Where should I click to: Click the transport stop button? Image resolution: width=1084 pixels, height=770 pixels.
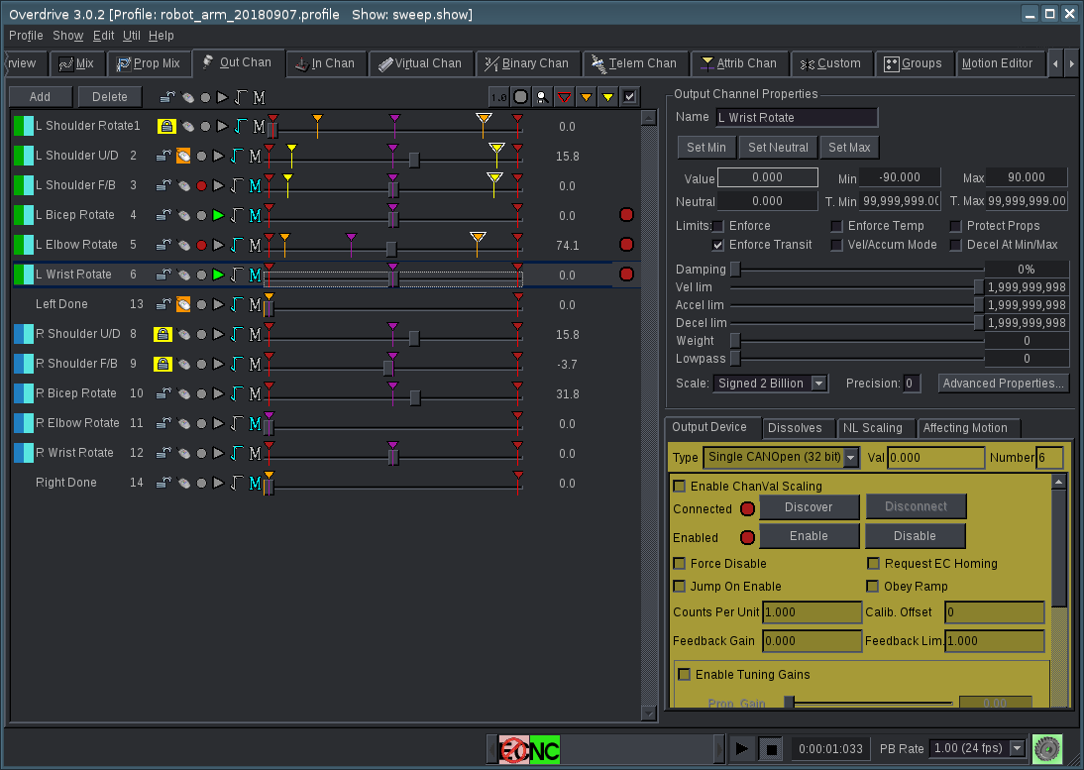[772, 748]
